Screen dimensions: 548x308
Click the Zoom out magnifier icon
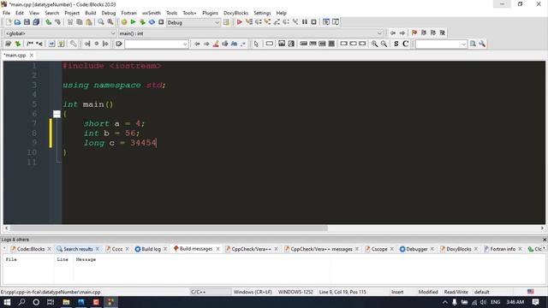click(384, 44)
